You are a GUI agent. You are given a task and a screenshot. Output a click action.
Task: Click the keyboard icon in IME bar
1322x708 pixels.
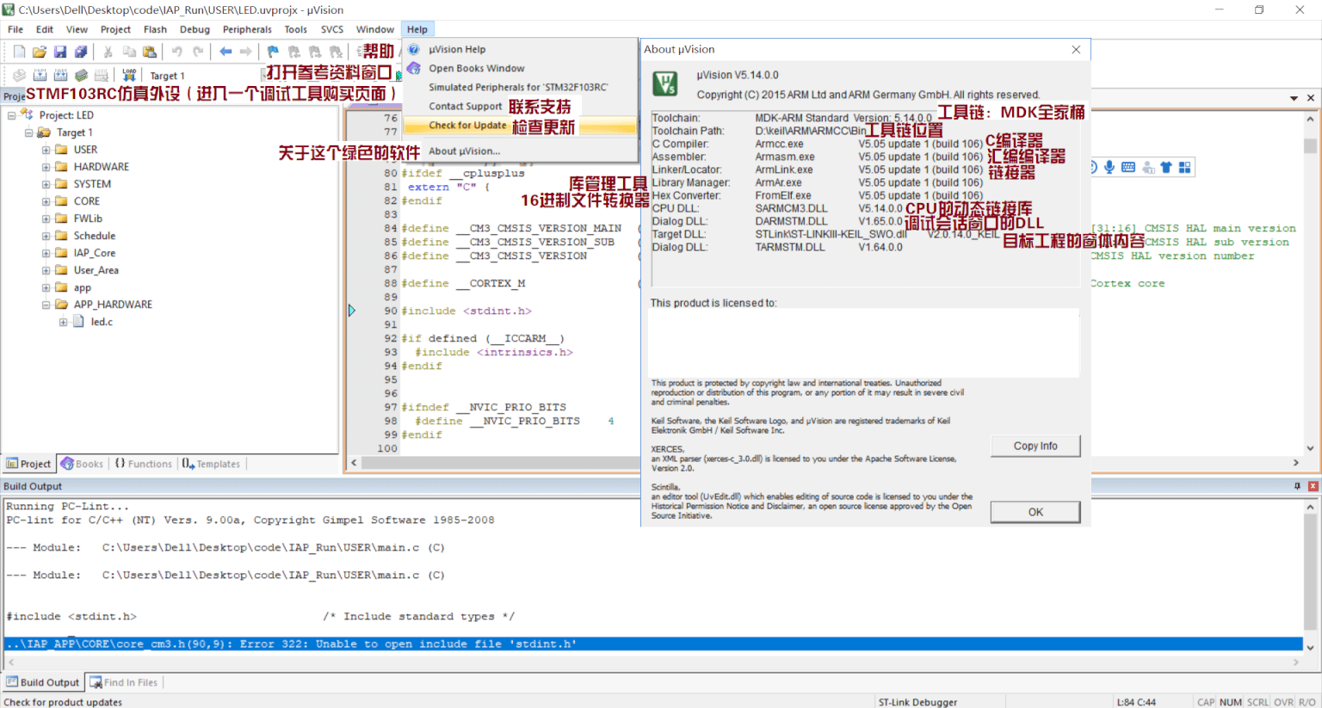click(1128, 167)
